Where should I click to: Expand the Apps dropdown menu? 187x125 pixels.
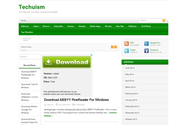36,26
